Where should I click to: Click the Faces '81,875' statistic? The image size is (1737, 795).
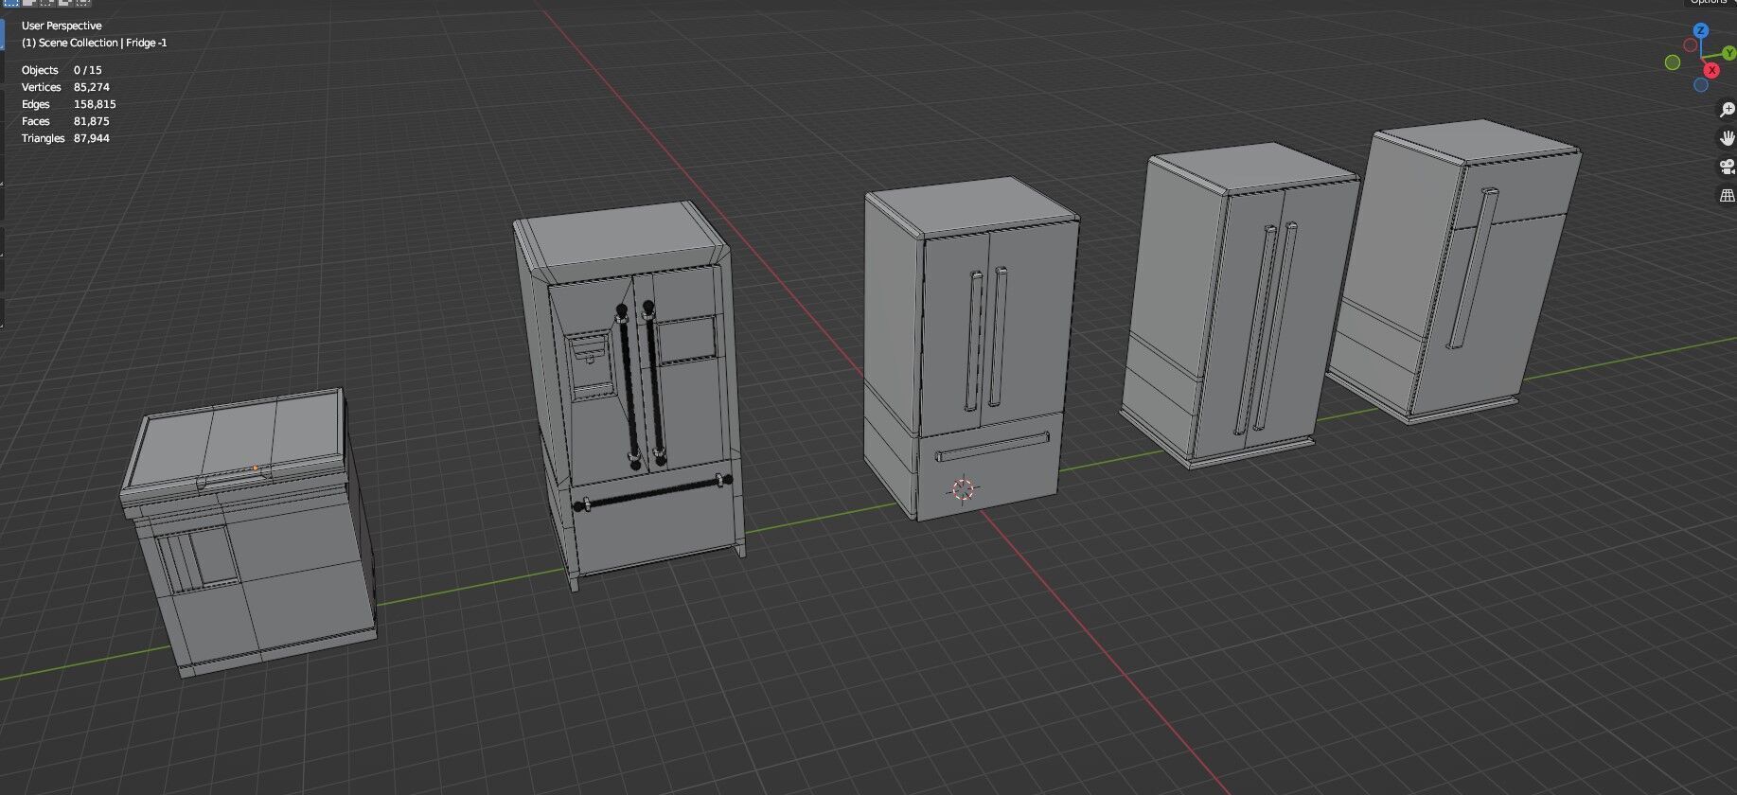pyautogui.click(x=92, y=121)
